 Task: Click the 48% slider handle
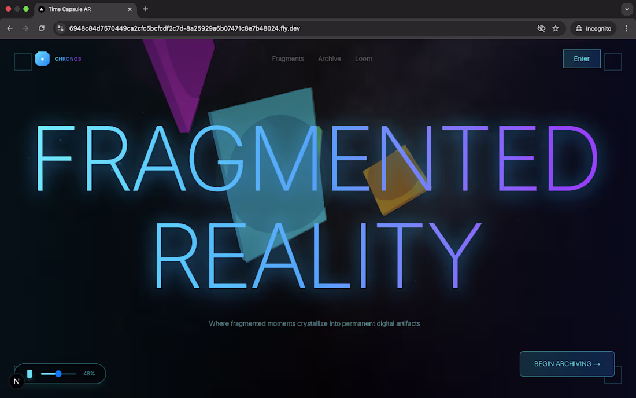pyautogui.click(x=58, y=374)
